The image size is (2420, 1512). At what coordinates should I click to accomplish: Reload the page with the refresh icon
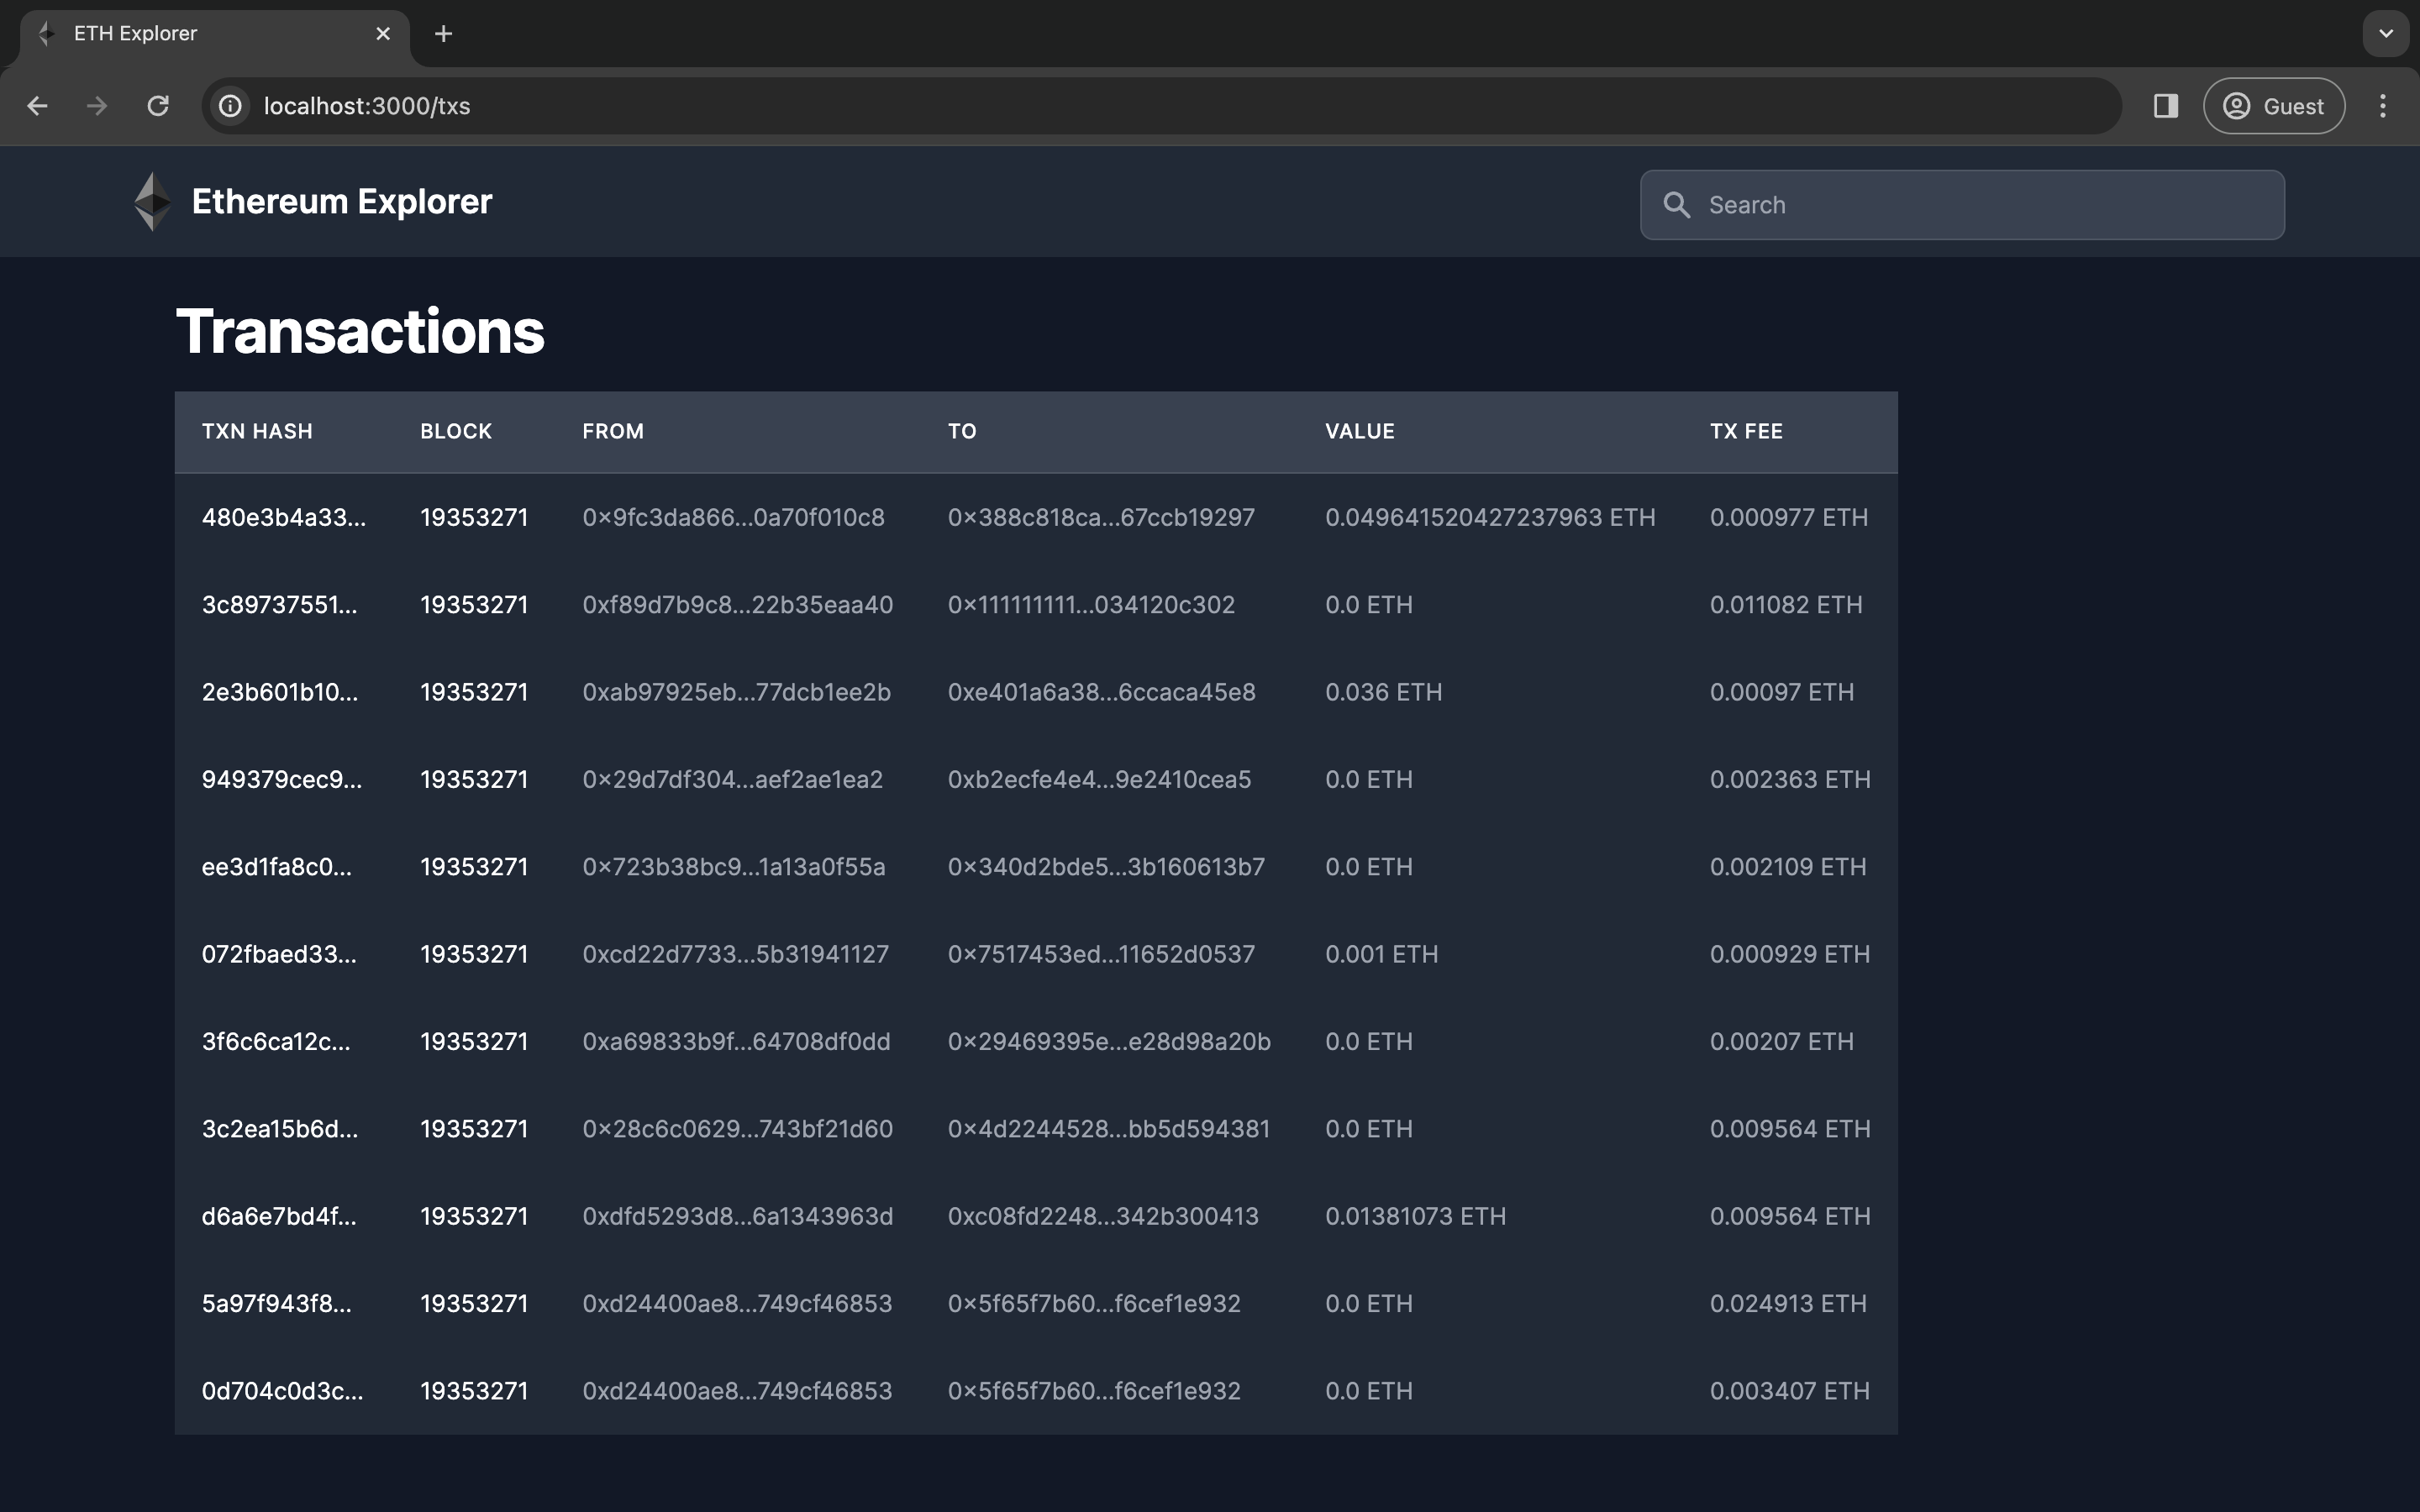coord(158,106)
